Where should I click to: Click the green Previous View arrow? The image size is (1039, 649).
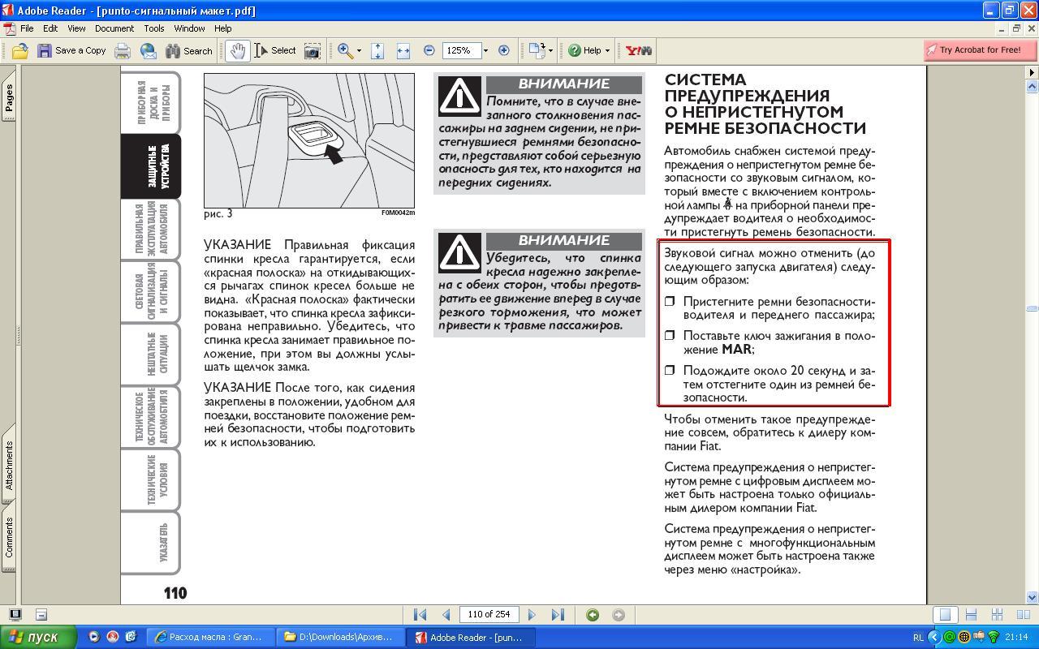(x=593, y=615)
